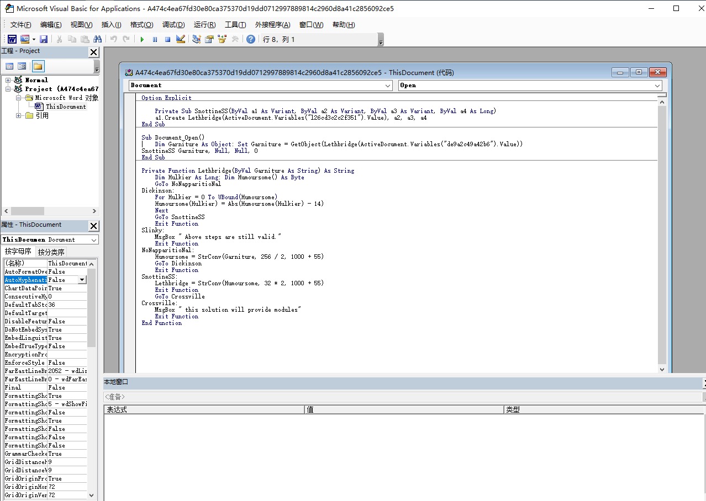Open the Object Browser toolbar icon
Screen dimensions: 706x501
coord(222,39)
